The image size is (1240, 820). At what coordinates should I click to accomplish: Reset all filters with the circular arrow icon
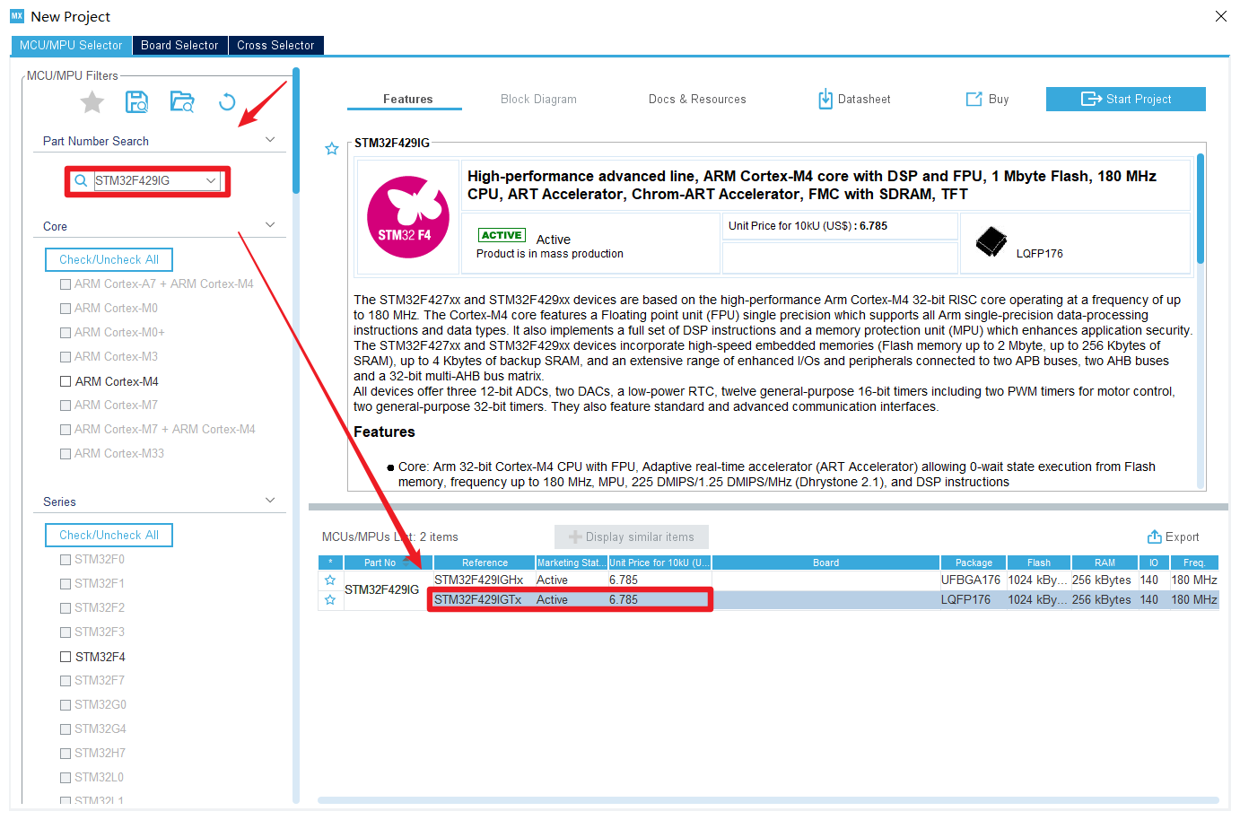227,102
